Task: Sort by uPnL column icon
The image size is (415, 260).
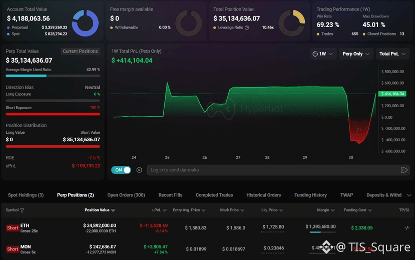Action: point(165,210)
